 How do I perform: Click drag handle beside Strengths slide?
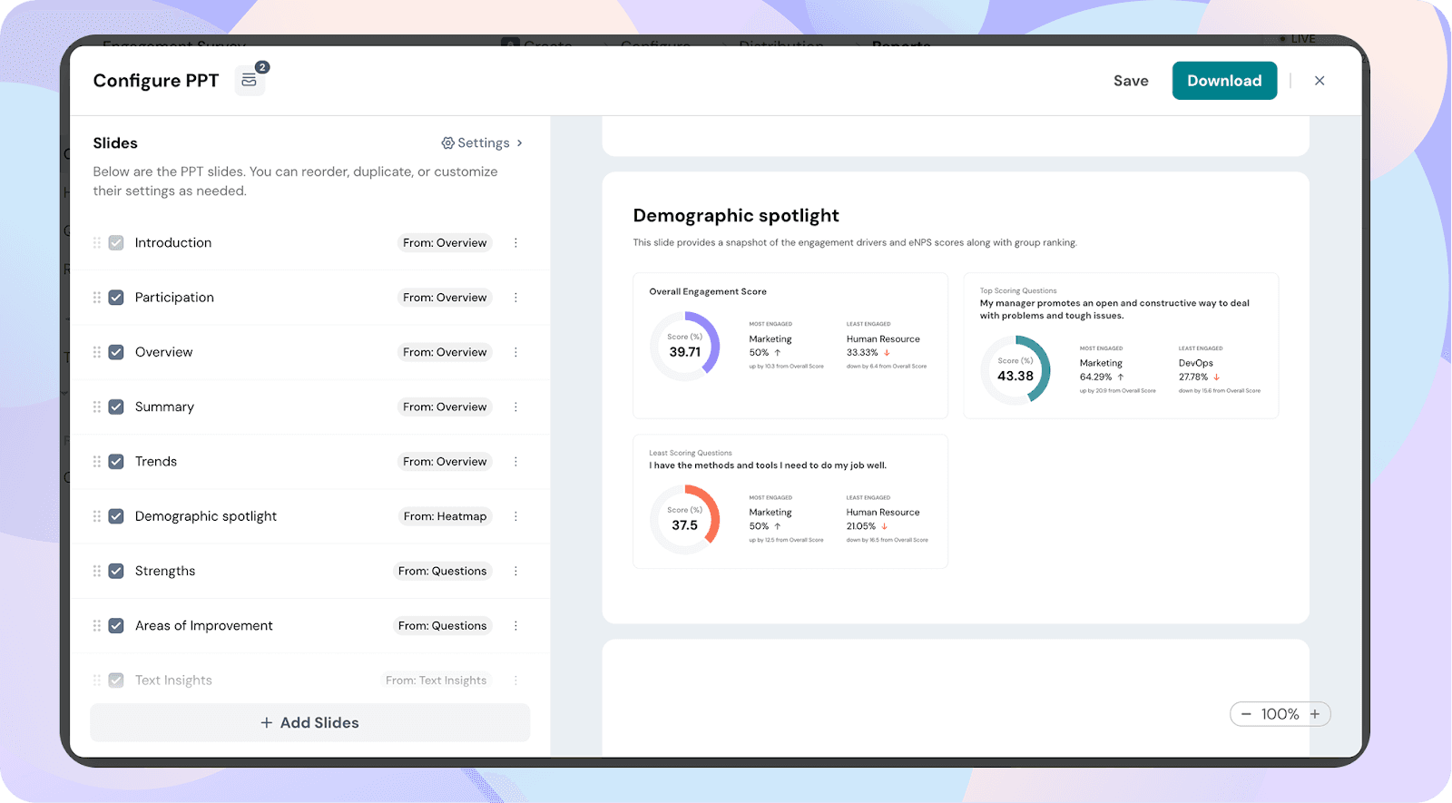(x=97, y=571)
